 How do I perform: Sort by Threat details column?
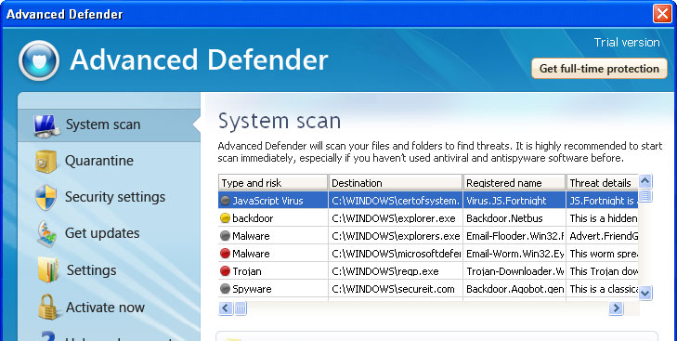[x=603, y=183]
